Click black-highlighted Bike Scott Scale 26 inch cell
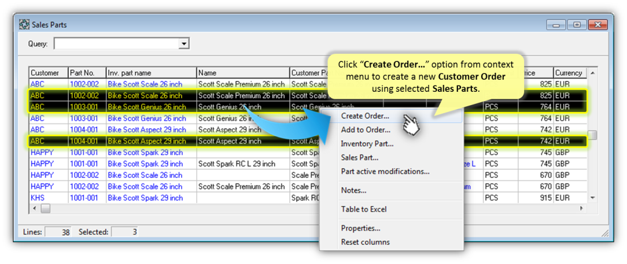Image resolution: width=627 pixels, height=264 pixels. [151, 95]
